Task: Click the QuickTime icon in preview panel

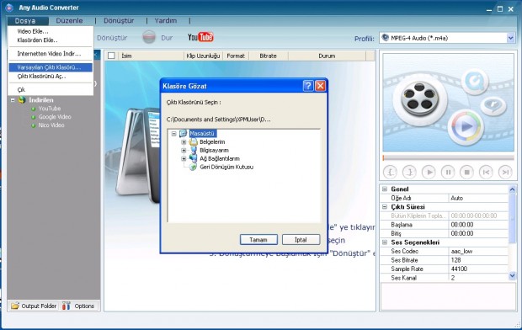Action: pyautogui.click(x=474, y=82)
